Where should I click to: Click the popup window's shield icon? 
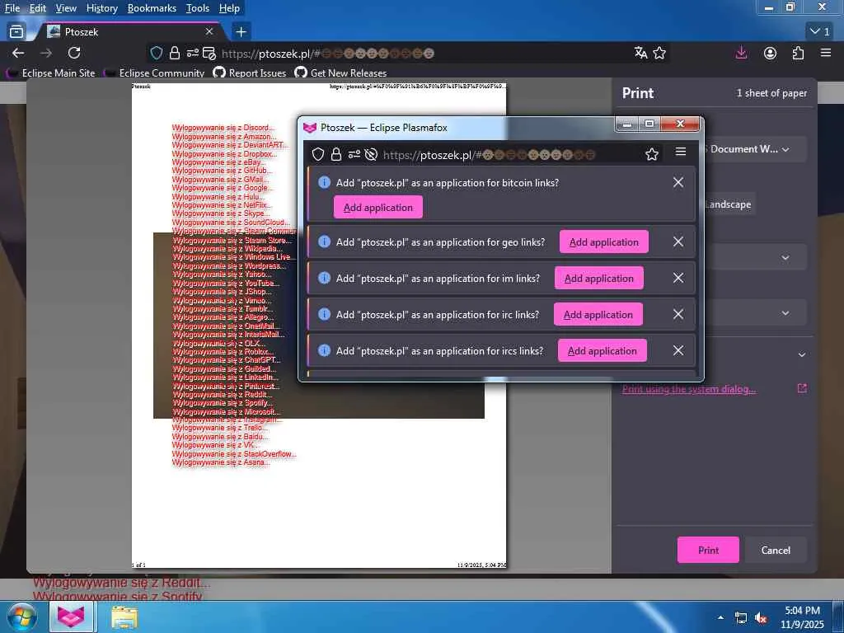click(x=318, y=154)
